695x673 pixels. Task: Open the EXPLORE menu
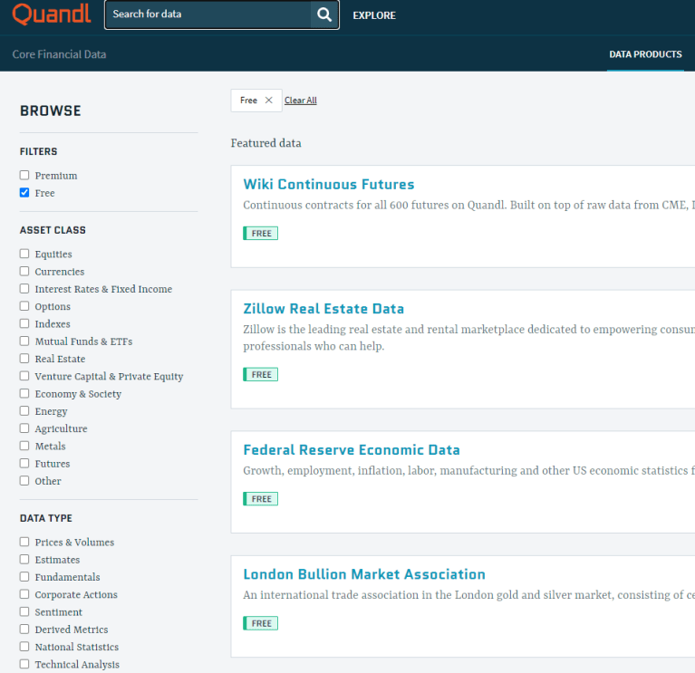(x=374, y=15)
